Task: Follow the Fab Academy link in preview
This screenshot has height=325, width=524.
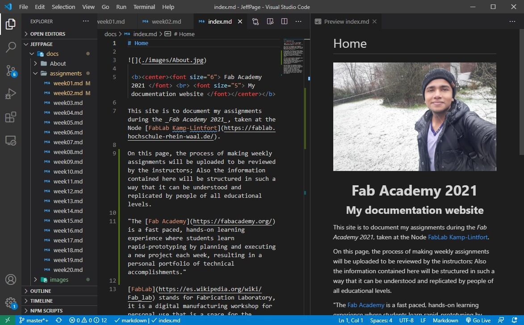Action: point(366,305)
